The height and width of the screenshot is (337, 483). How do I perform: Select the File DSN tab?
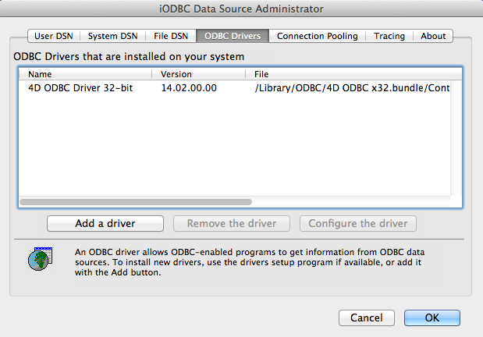[169, 36]
